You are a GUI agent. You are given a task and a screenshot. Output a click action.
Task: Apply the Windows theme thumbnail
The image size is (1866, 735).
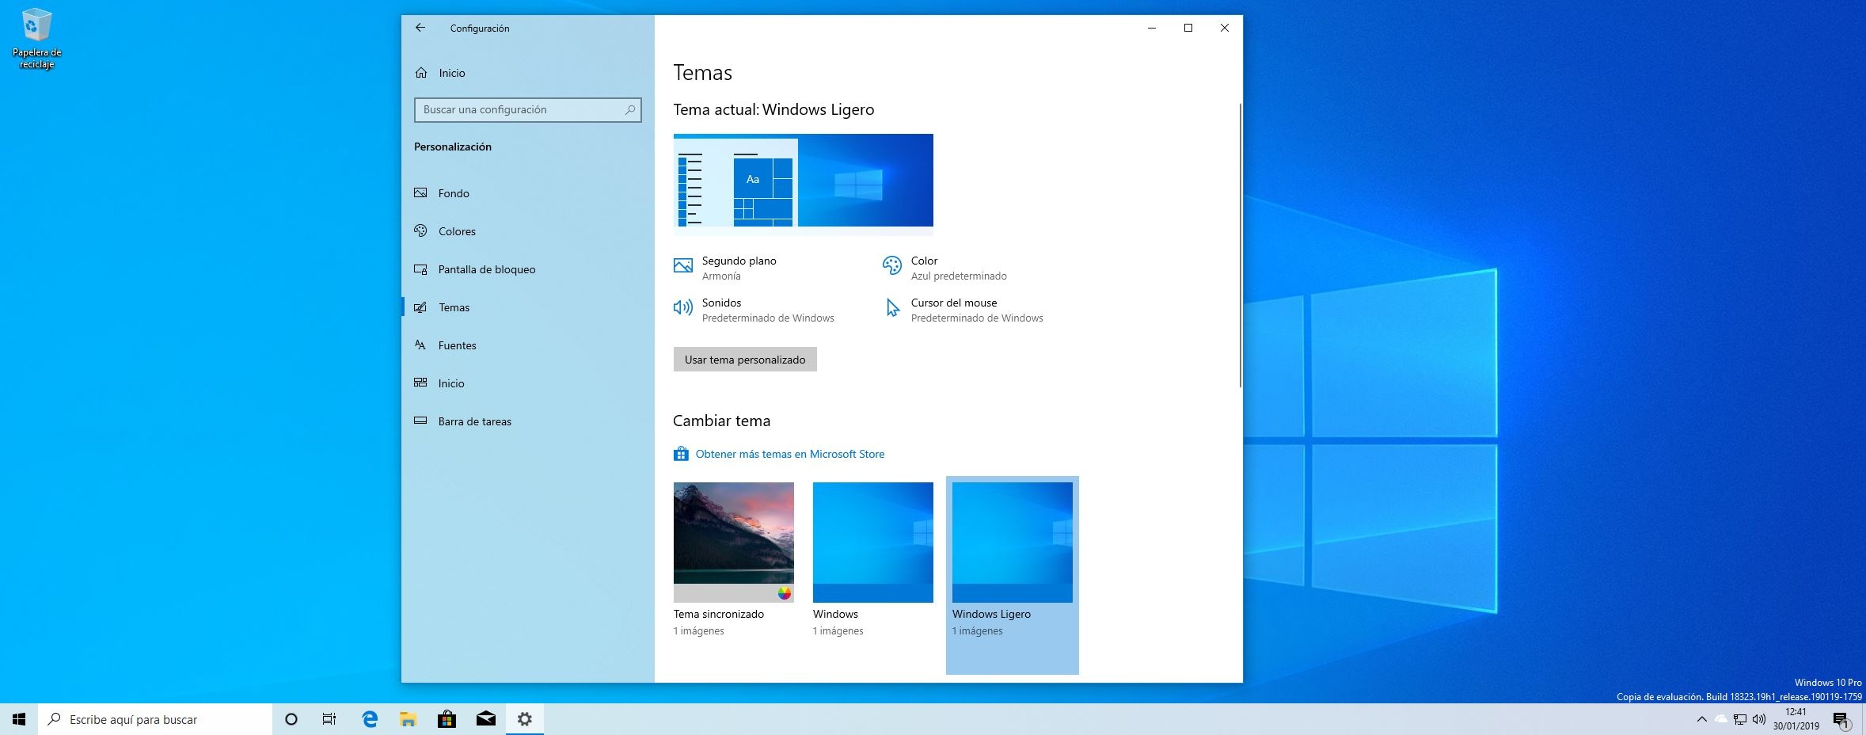[872, 543]
